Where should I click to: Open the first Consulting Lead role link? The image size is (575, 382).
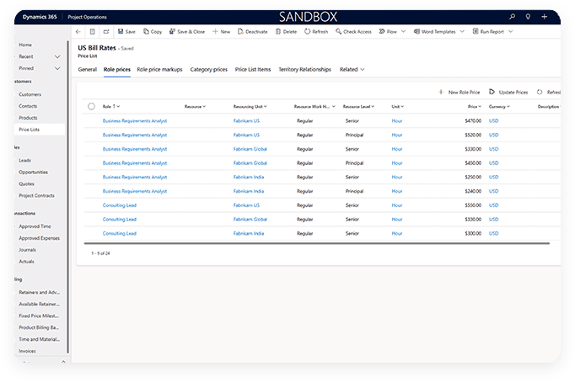pyautogui.click(x=120, y=205)
